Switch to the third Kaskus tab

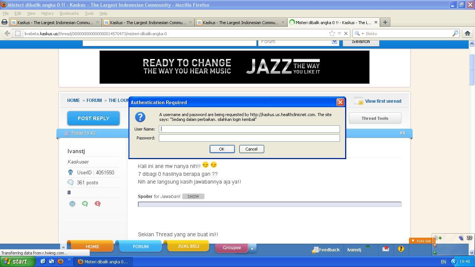(x=241, y=22)
